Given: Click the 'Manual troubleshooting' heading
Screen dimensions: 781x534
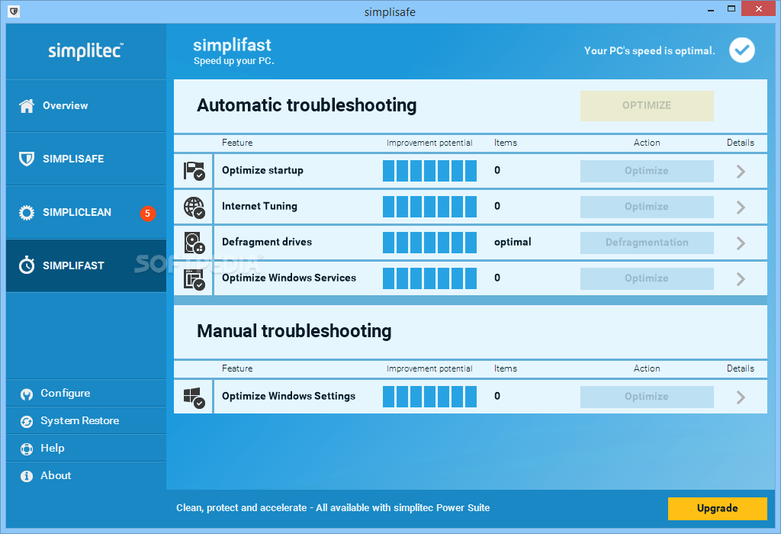Looking at the screenshot, I should (x=294, y=331).
